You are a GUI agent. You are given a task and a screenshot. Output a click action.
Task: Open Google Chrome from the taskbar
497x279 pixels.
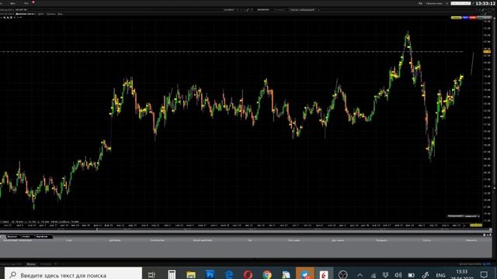[267, 274]
